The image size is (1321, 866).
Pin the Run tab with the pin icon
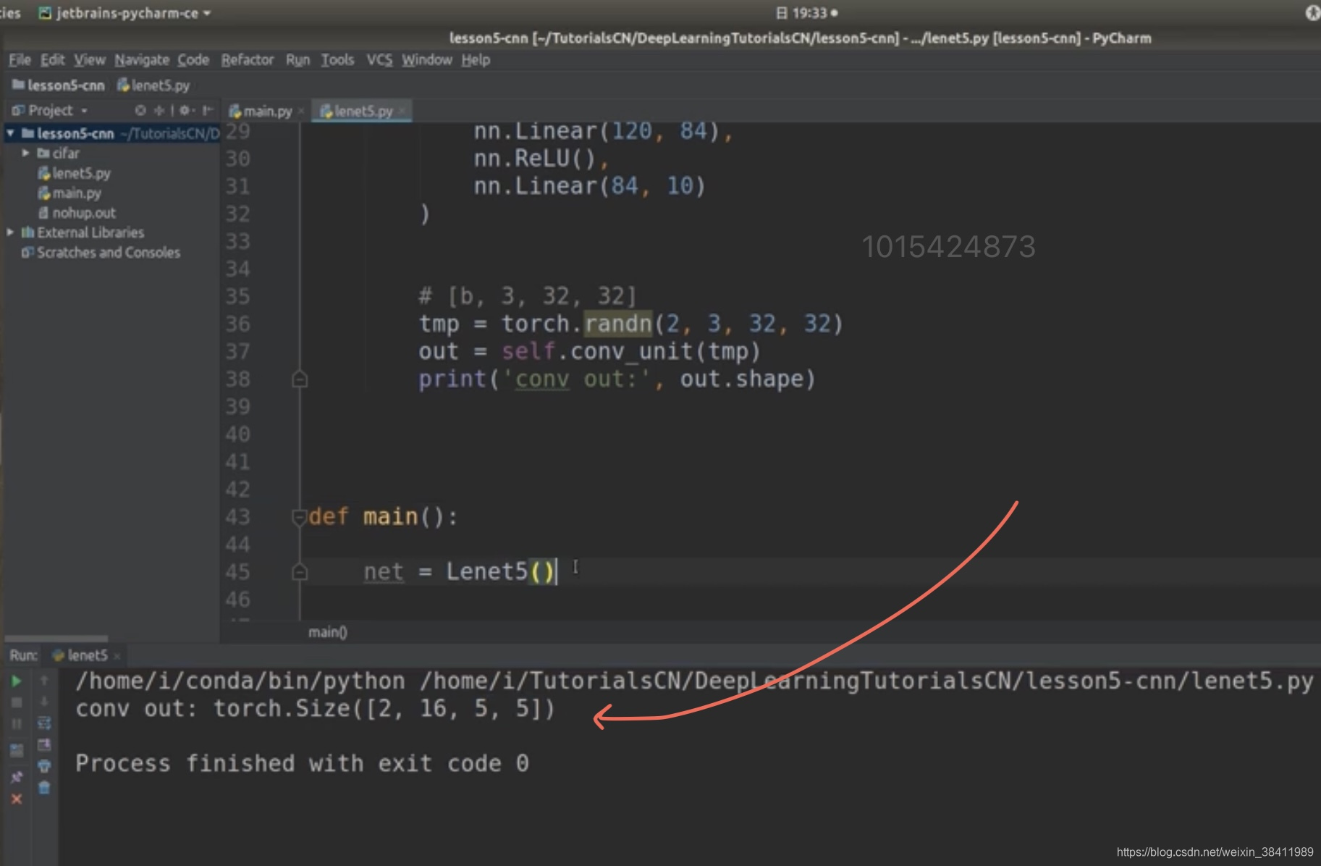(16, 777)
